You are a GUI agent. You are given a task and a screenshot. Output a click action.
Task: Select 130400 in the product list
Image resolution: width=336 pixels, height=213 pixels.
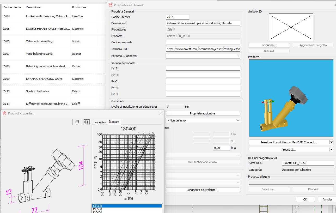pyautogui.click(x=127, y=206)
